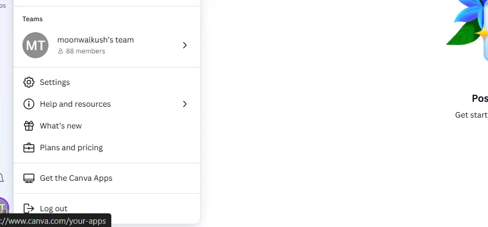
Task: Expand the moonwalkush's team chevron
Action: coord(185,45)
